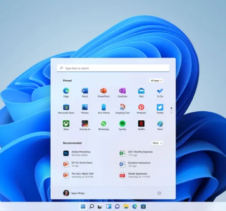Screen dimensions: 226x211
Task: Launch Edge from the taskbar
Action: 135,206
